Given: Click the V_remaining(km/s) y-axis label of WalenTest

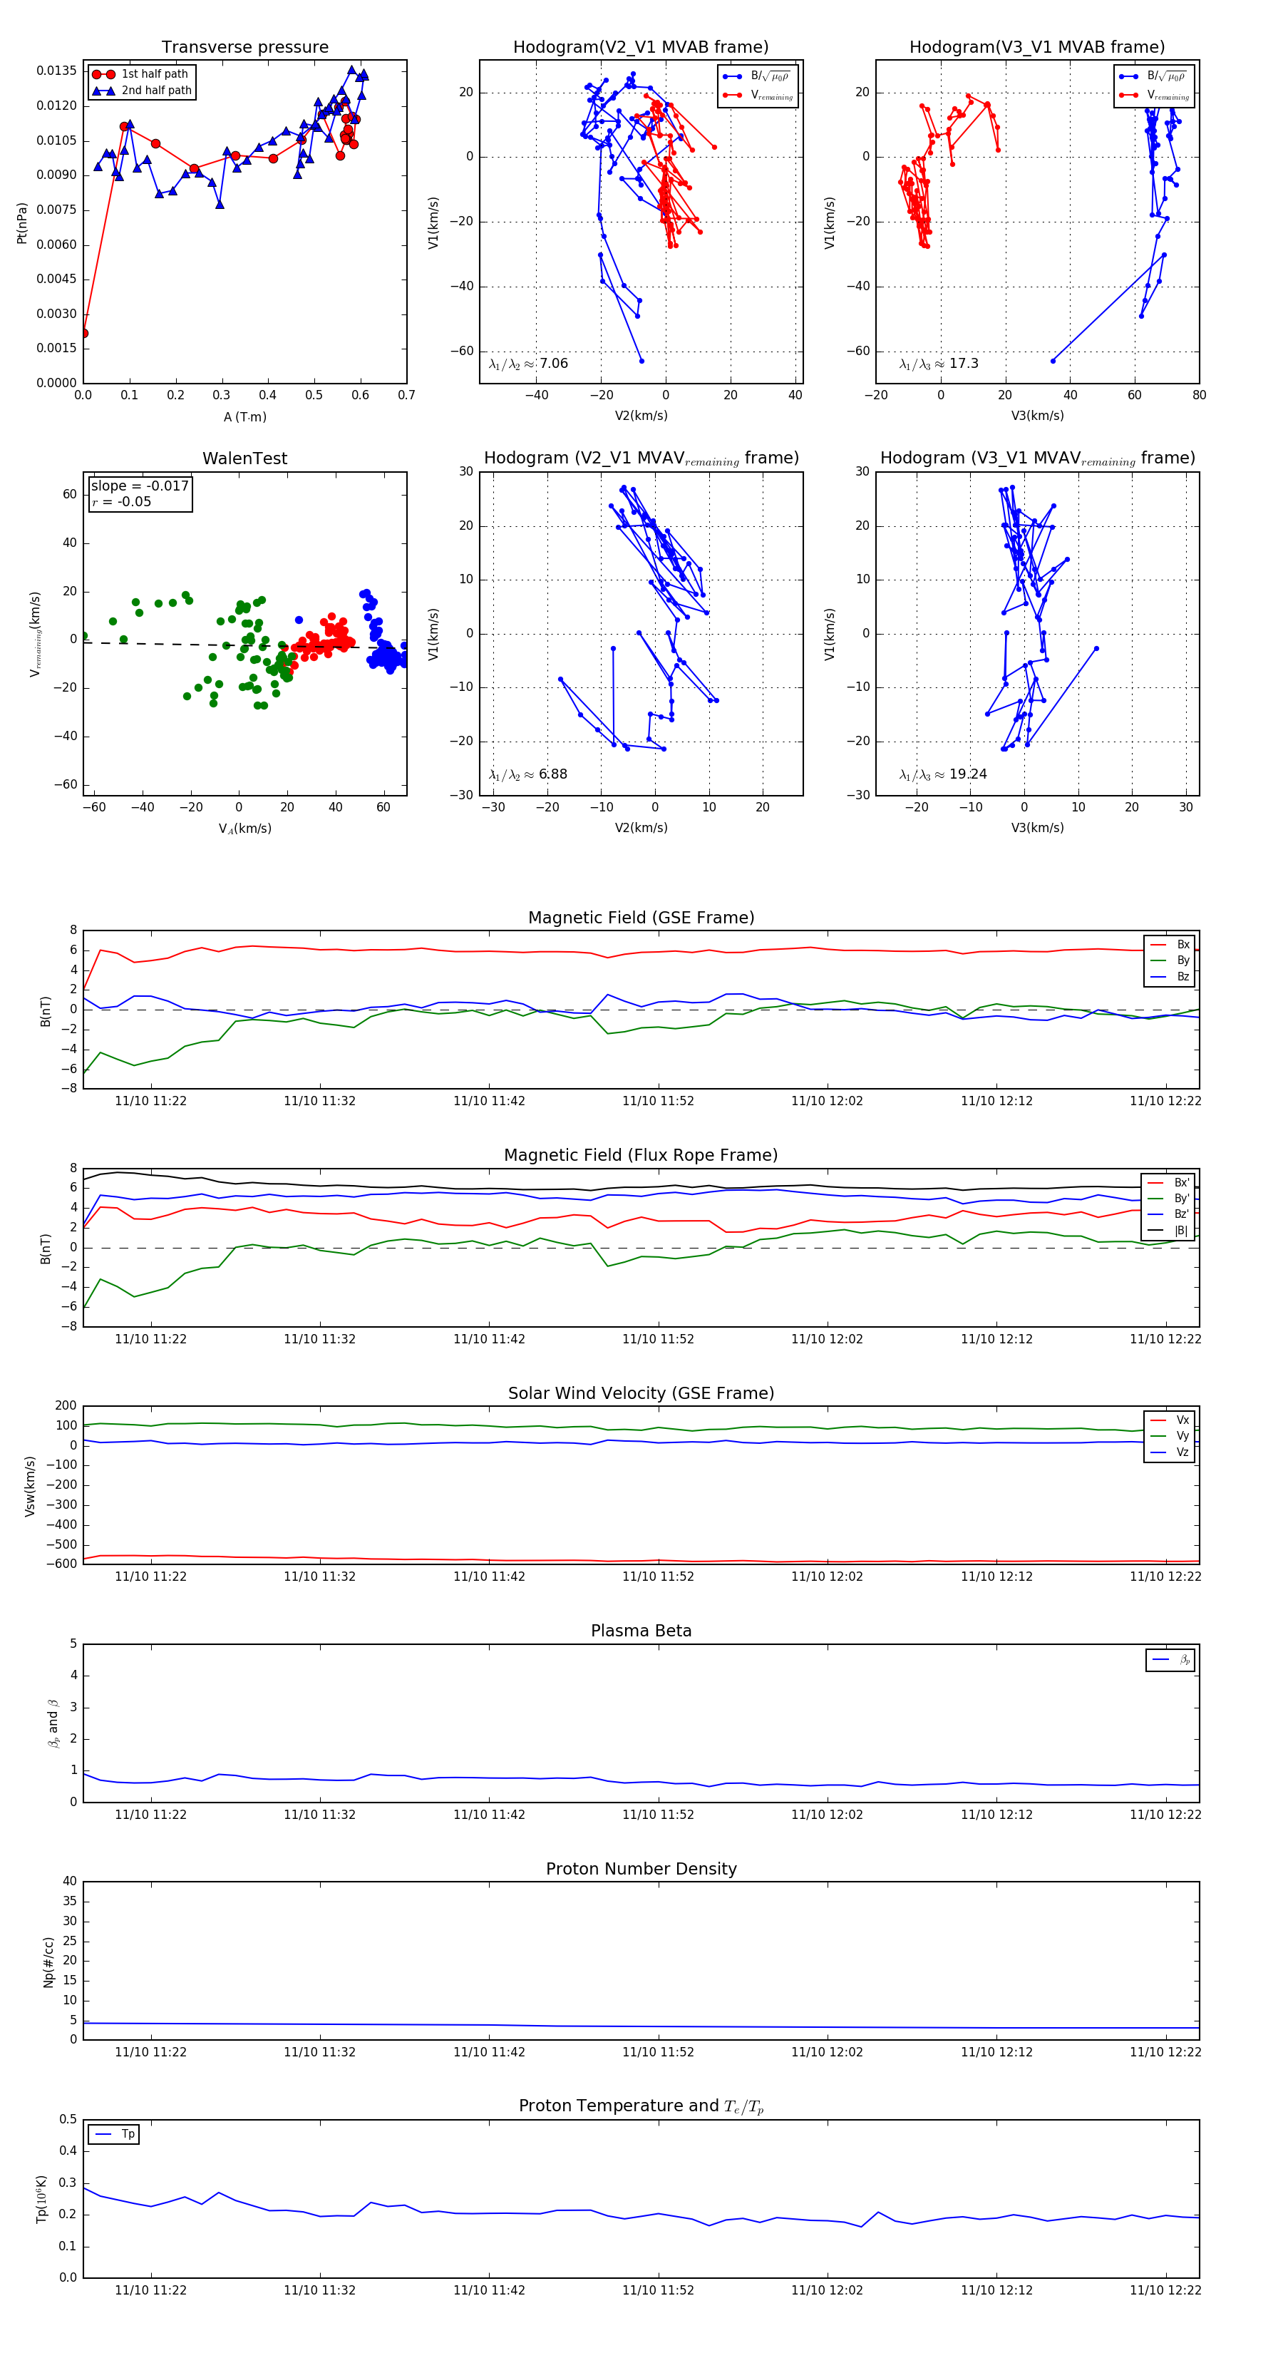Looking at the screenshot, I should tap(36, 634).
